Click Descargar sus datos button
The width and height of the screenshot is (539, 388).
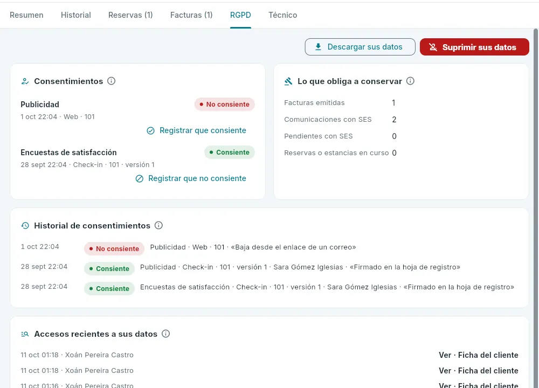click(x=360, y=47)
